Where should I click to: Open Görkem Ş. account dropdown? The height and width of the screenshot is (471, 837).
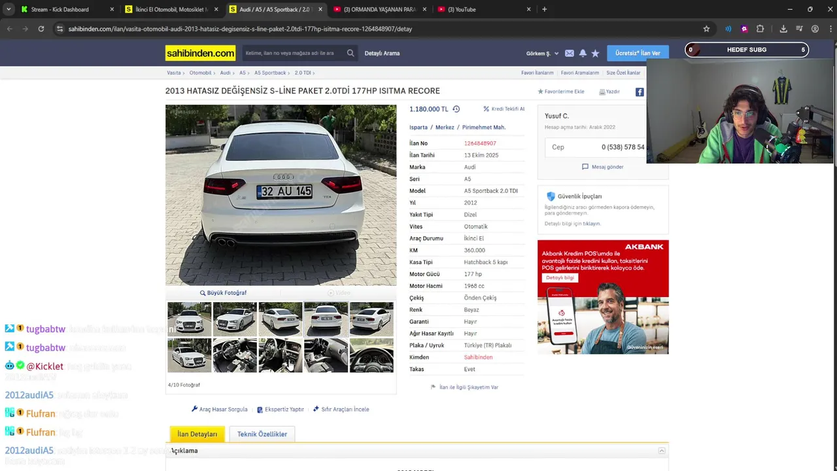click(x=543, y=53)
